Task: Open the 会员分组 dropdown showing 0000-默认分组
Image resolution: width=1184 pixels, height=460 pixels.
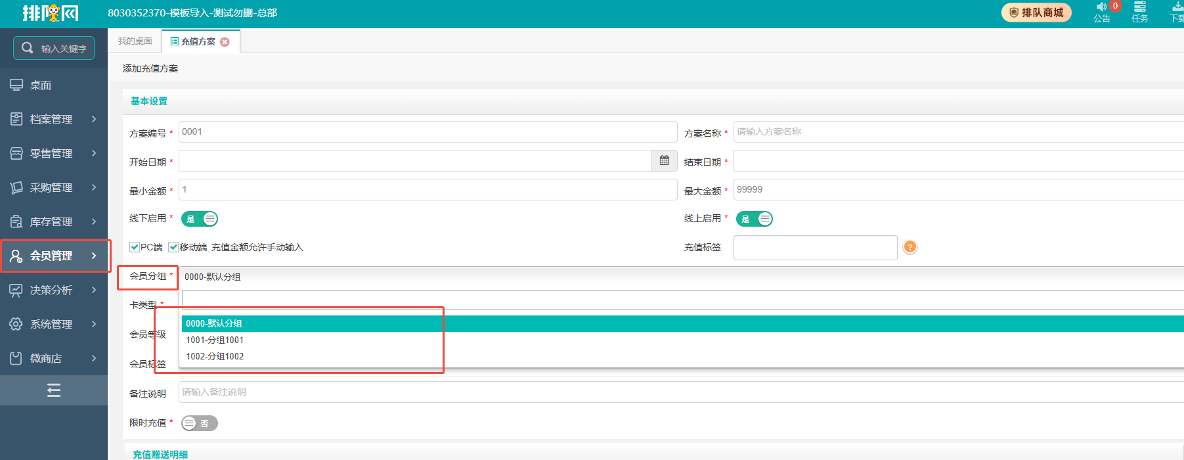Action: (x=681, y=277)
